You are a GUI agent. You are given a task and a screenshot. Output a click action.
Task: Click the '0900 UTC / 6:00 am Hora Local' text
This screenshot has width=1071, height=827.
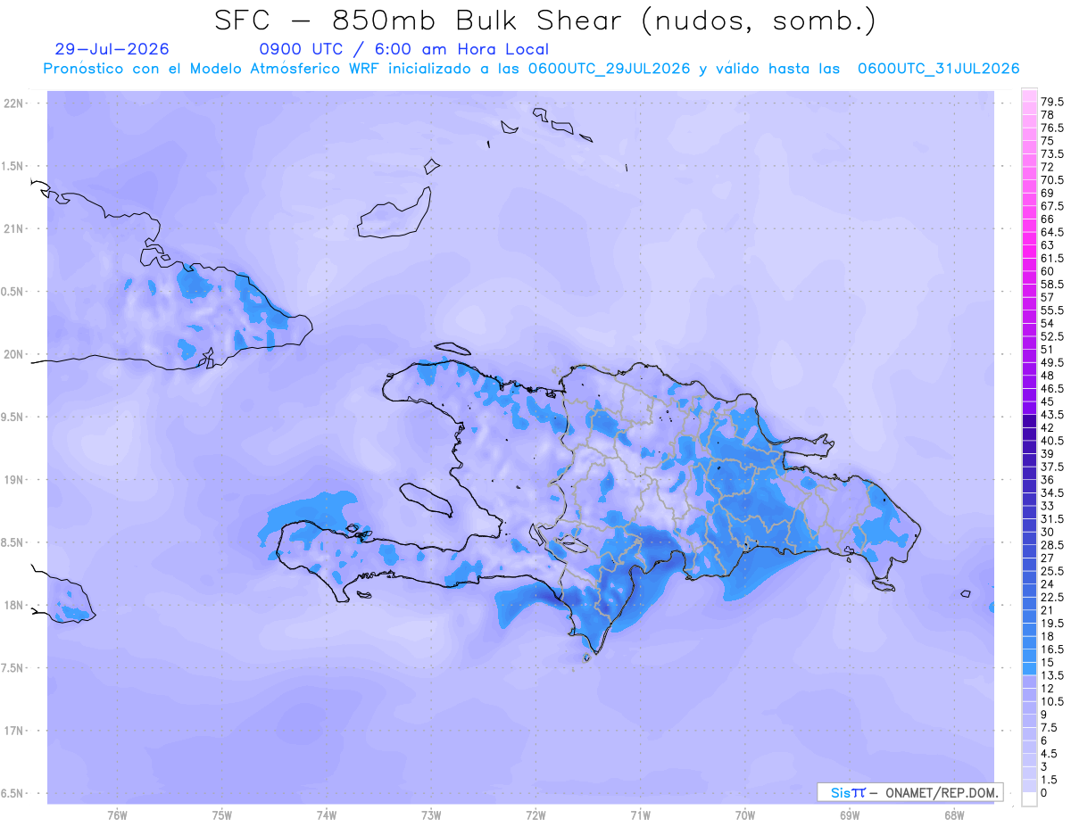click(x=403, y=49)
